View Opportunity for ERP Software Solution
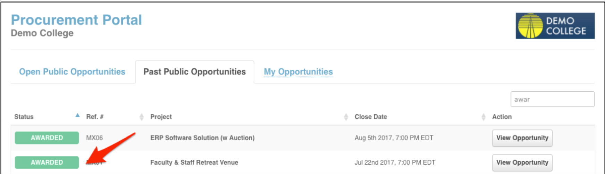Screen dimensions: 605x174 tap(522, 138)
